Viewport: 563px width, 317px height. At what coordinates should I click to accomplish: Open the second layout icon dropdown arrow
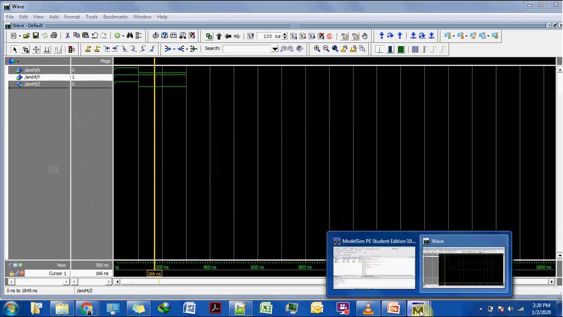(466, 36)
